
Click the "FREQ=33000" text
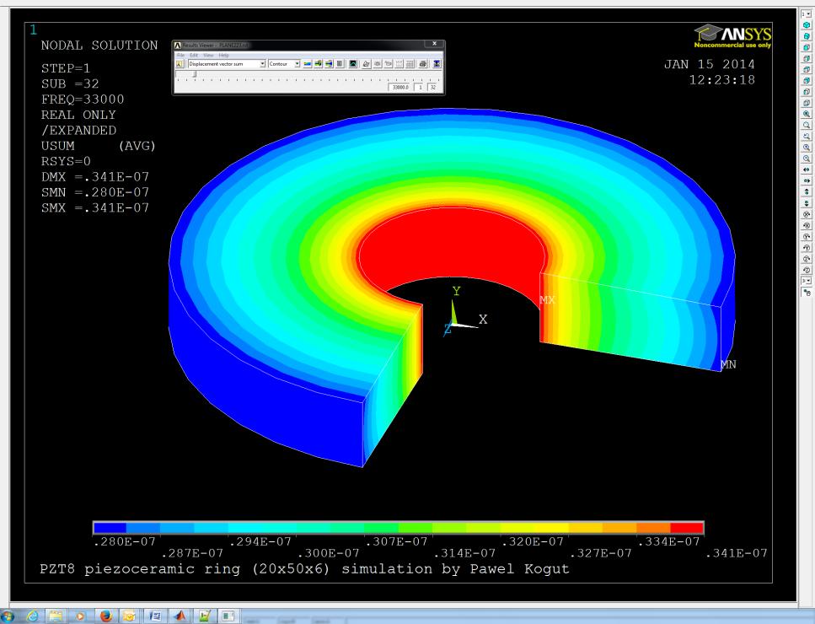(x=83, y=100)
